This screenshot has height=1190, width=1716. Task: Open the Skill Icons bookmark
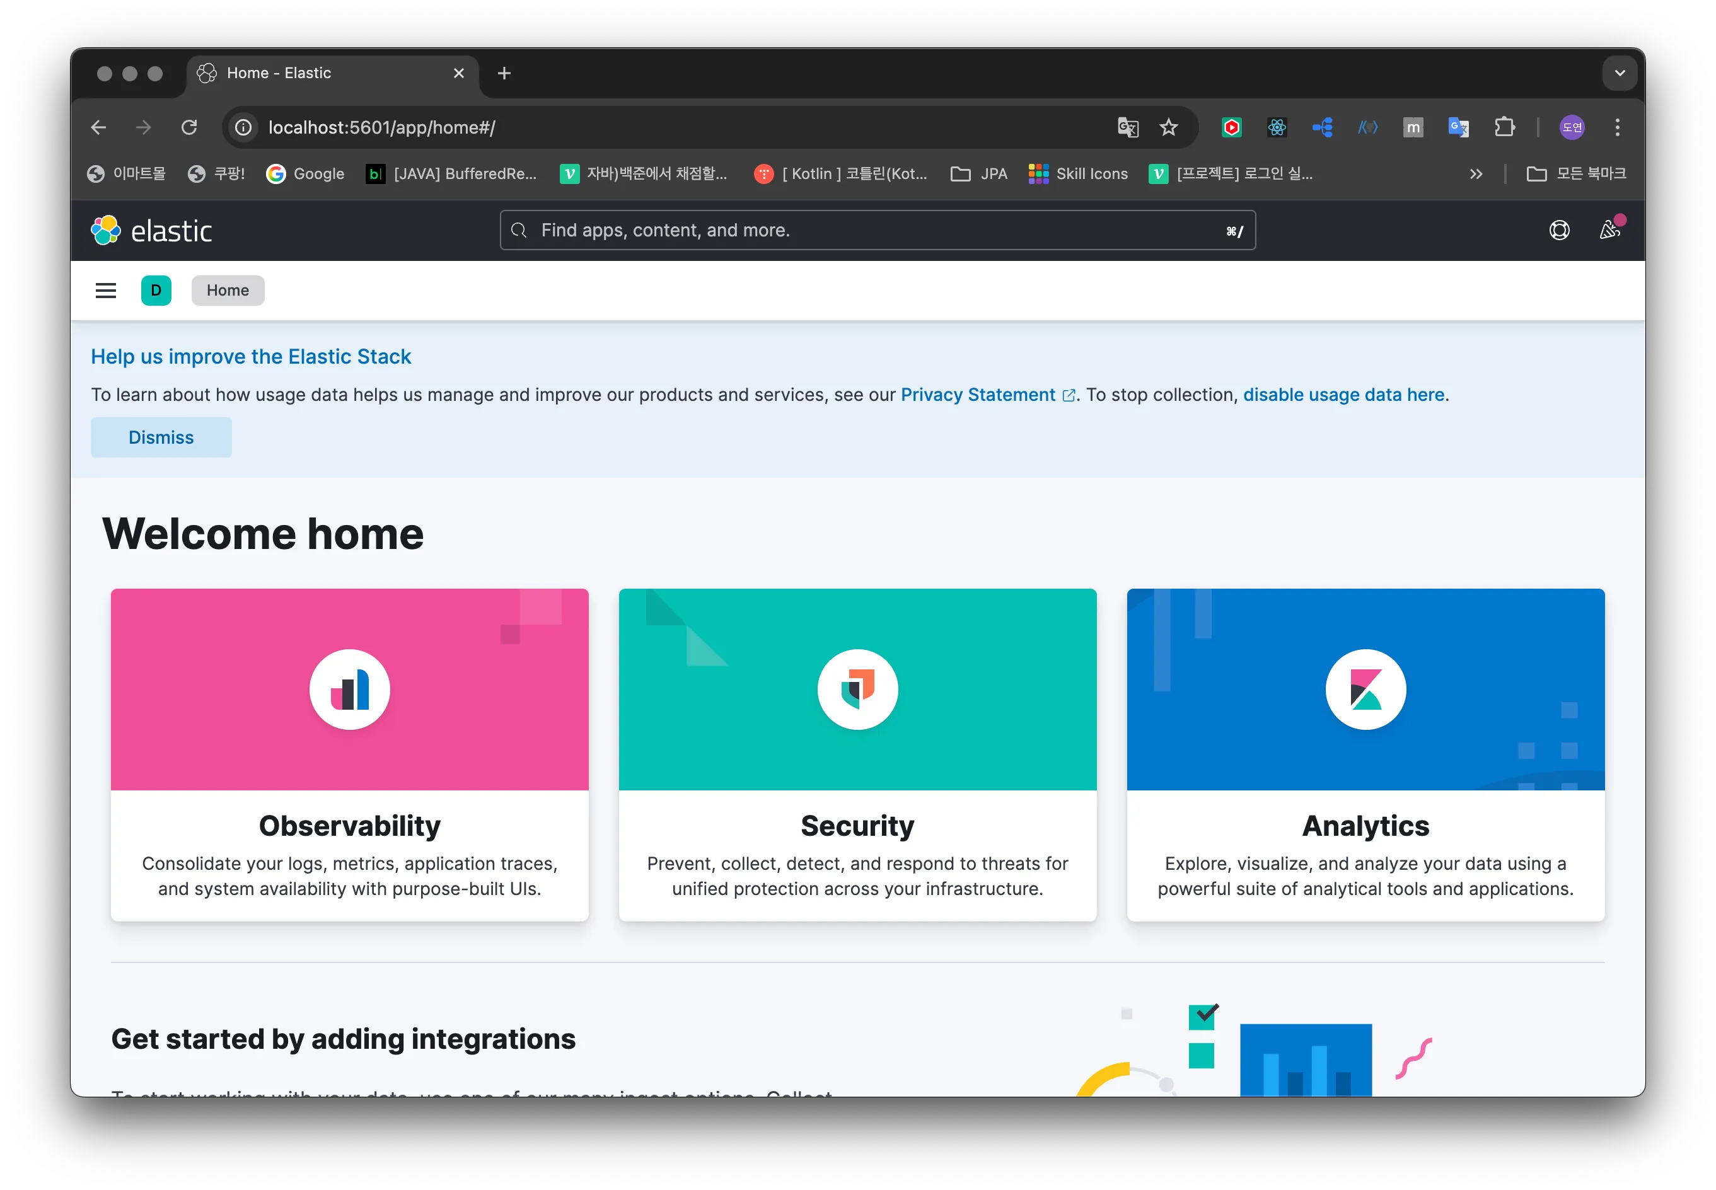pyautogui.click(x=1079, y=174)
